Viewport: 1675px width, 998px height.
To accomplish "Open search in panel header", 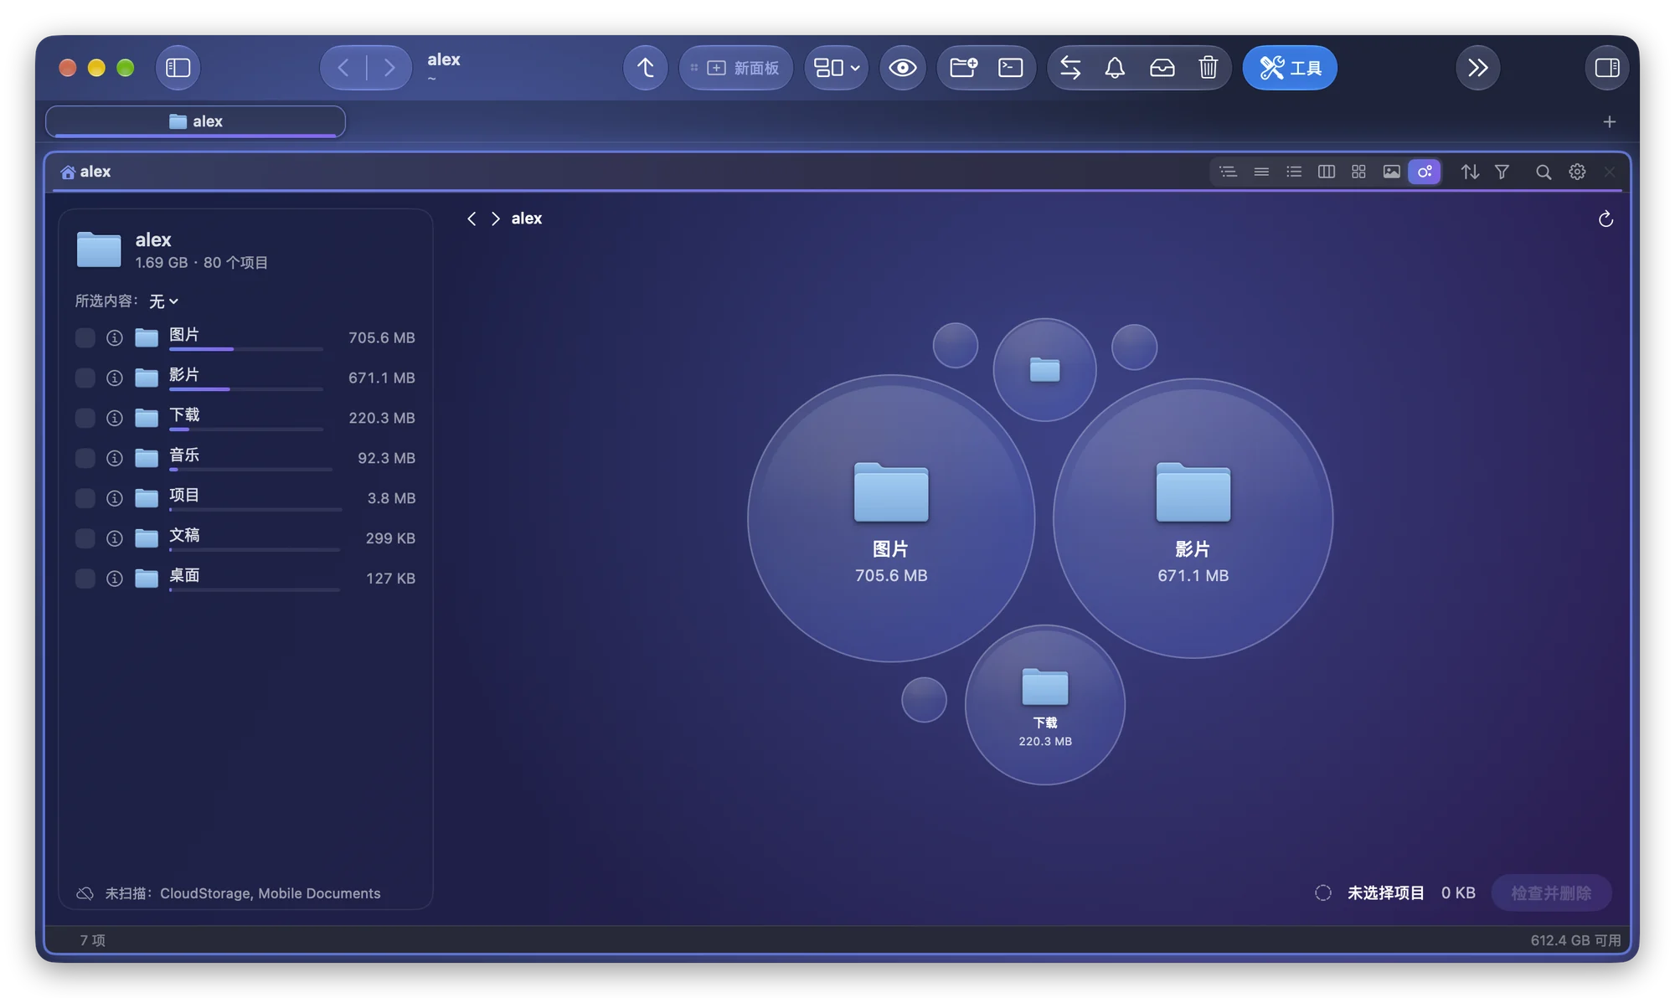I will click(x=1543, y=172).
